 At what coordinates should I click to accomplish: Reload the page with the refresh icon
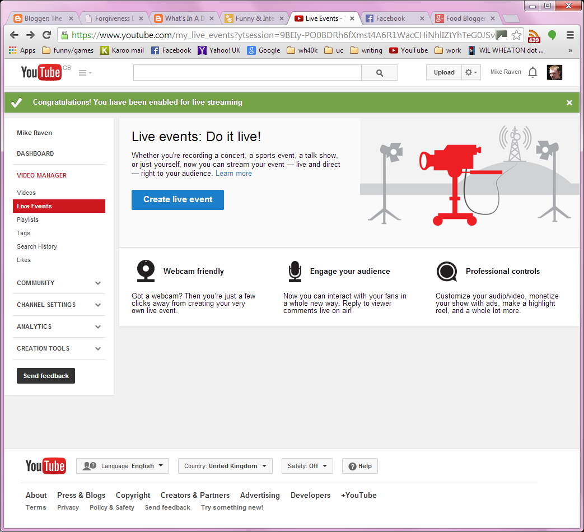click(x=46, y=35)
